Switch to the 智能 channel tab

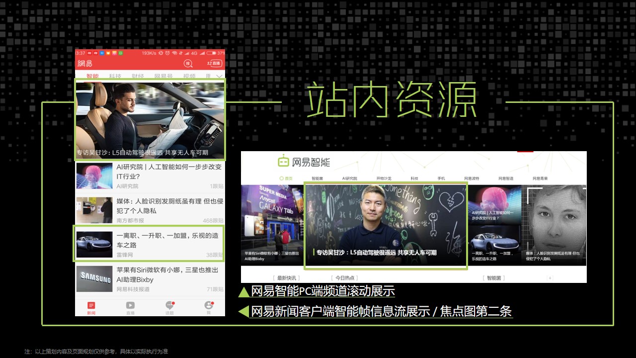tap(92, 76)
